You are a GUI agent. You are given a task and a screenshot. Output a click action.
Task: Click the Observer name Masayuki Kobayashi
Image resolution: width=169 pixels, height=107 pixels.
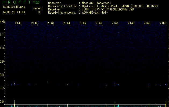(x=96, y=3)
